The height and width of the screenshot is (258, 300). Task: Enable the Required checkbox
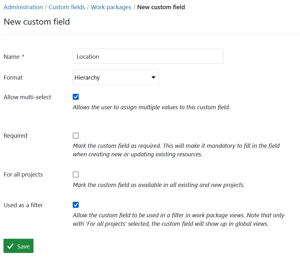click(x=76, y=136)
